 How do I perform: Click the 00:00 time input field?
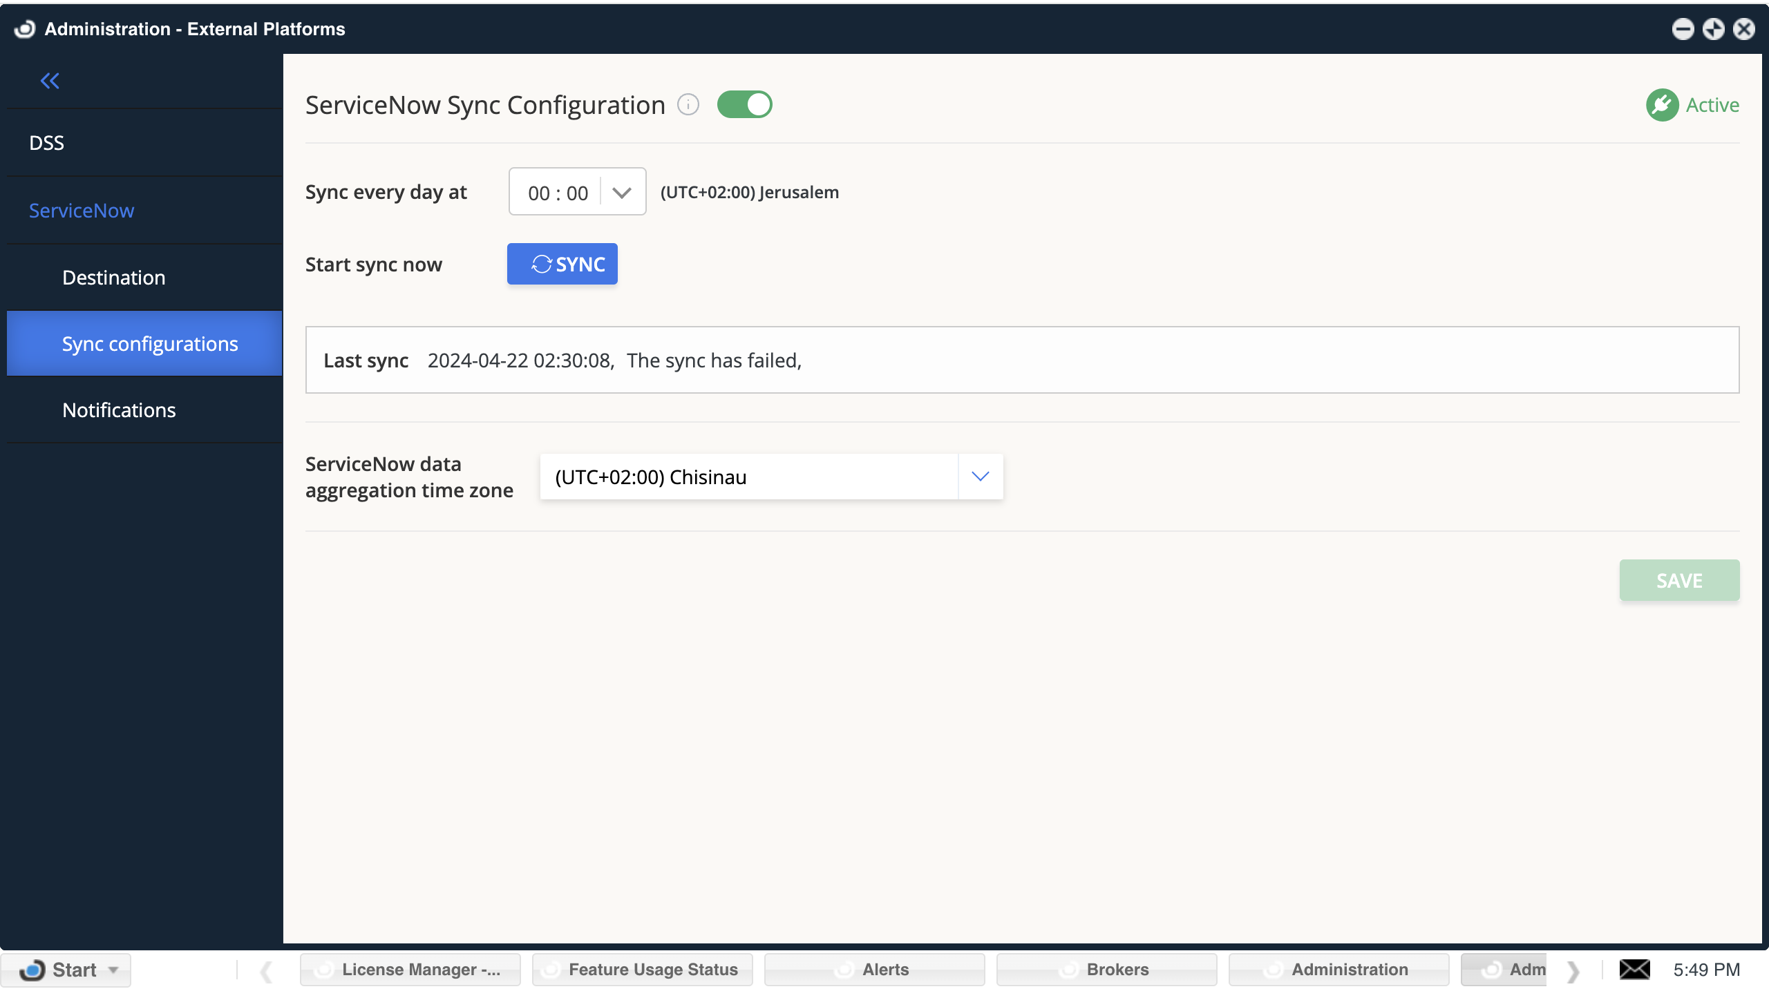556,191
